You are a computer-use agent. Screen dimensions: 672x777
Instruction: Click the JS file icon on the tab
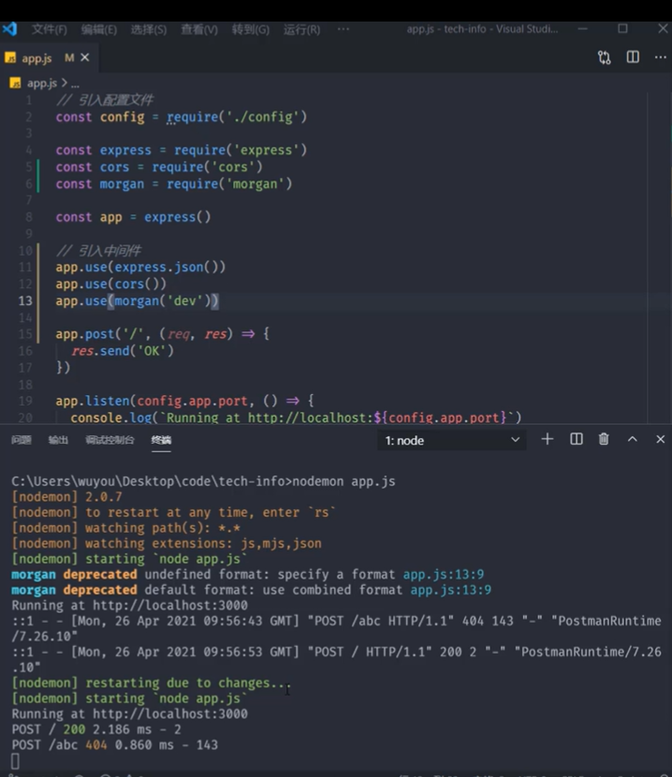pyautogui.click(x=10, y=58)
